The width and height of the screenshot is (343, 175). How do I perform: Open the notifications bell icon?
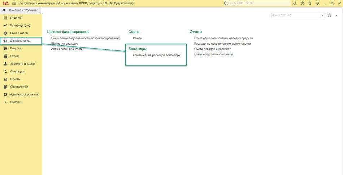click(x=295, y=3)
